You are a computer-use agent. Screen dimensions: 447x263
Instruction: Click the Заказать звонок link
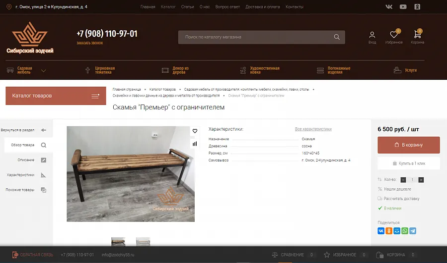pos(90,43)
